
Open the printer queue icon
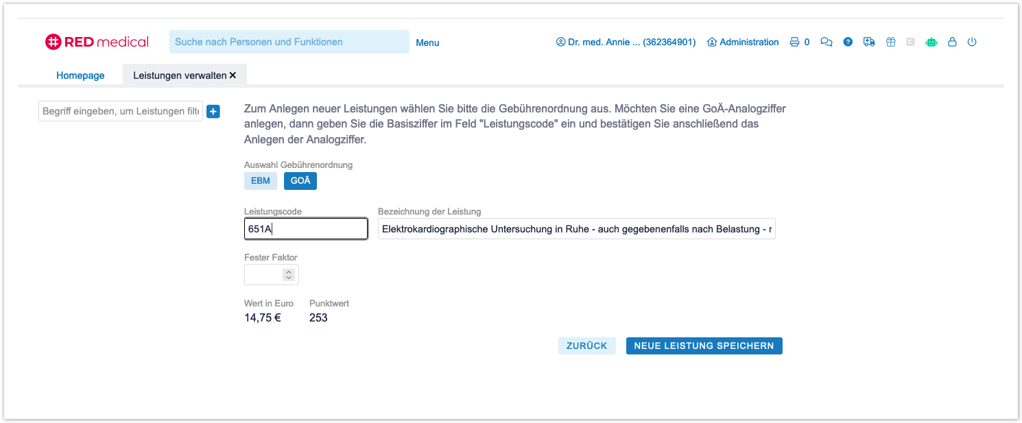(794, 42)
